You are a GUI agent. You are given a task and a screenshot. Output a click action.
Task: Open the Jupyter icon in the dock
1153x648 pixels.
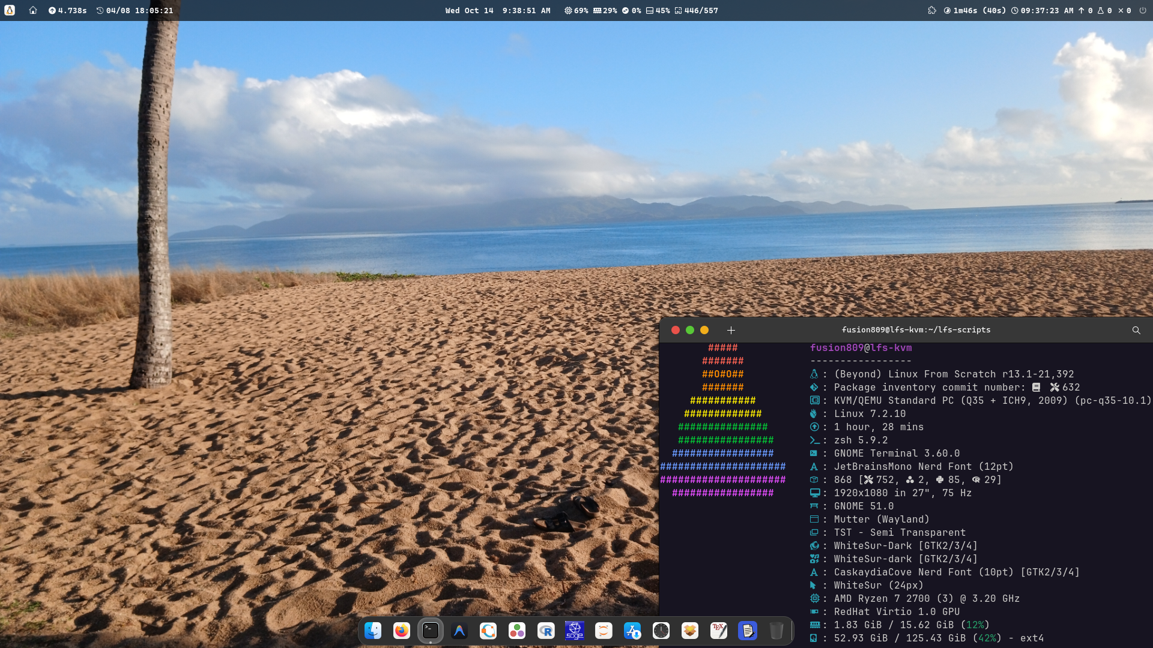click(x=604, y=631)
